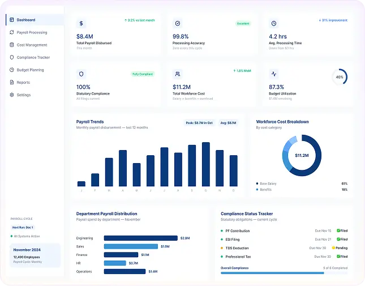Click the Filed checkmark for PF Contribution
365x286 pixels.
338,230
